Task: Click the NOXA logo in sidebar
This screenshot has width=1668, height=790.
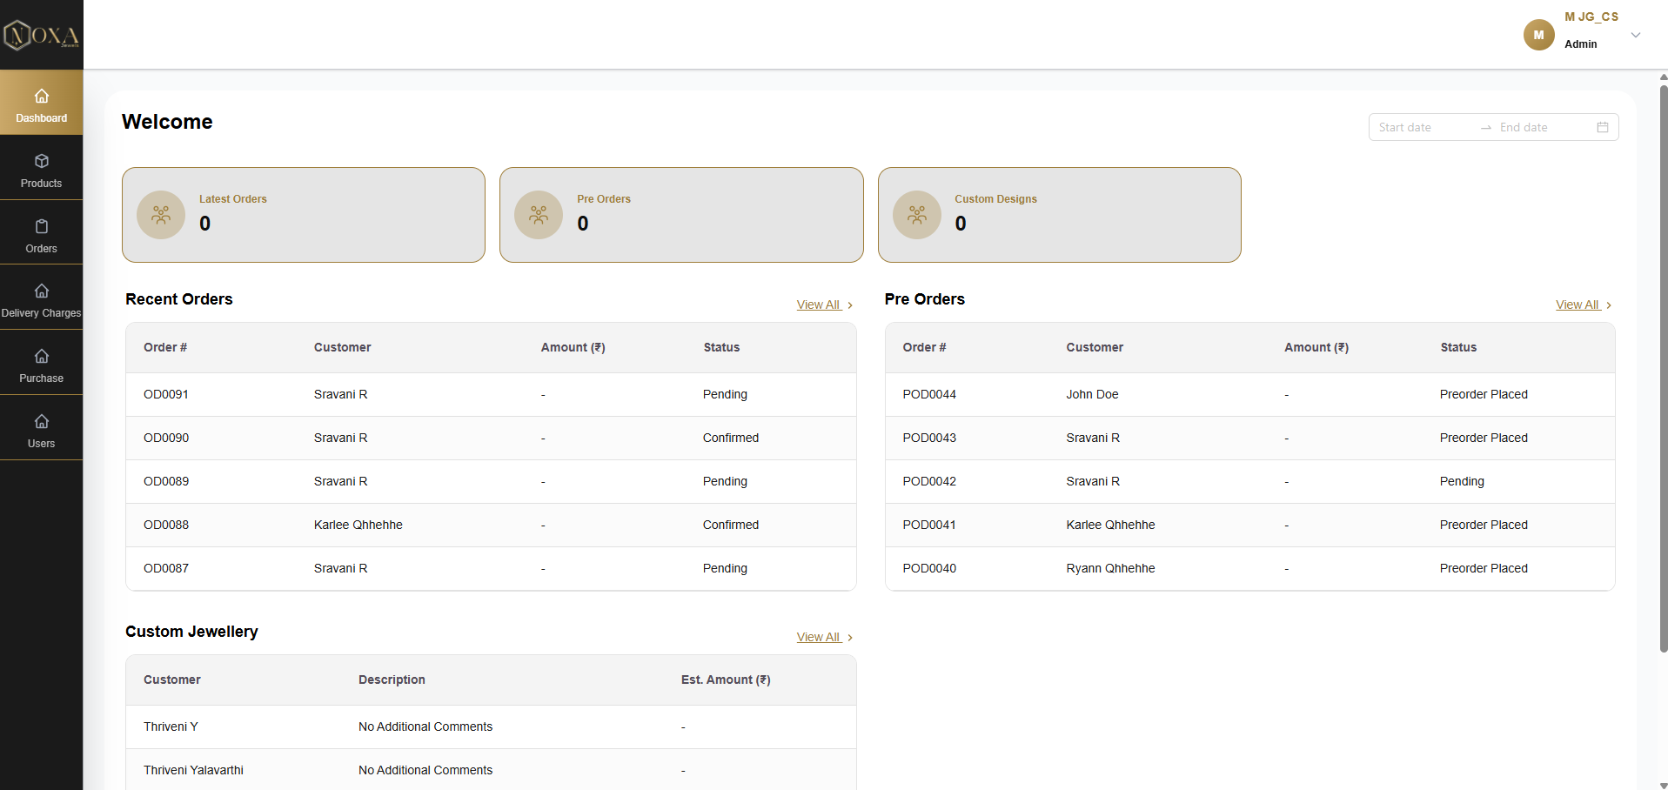Action: (x=41, y=35)
